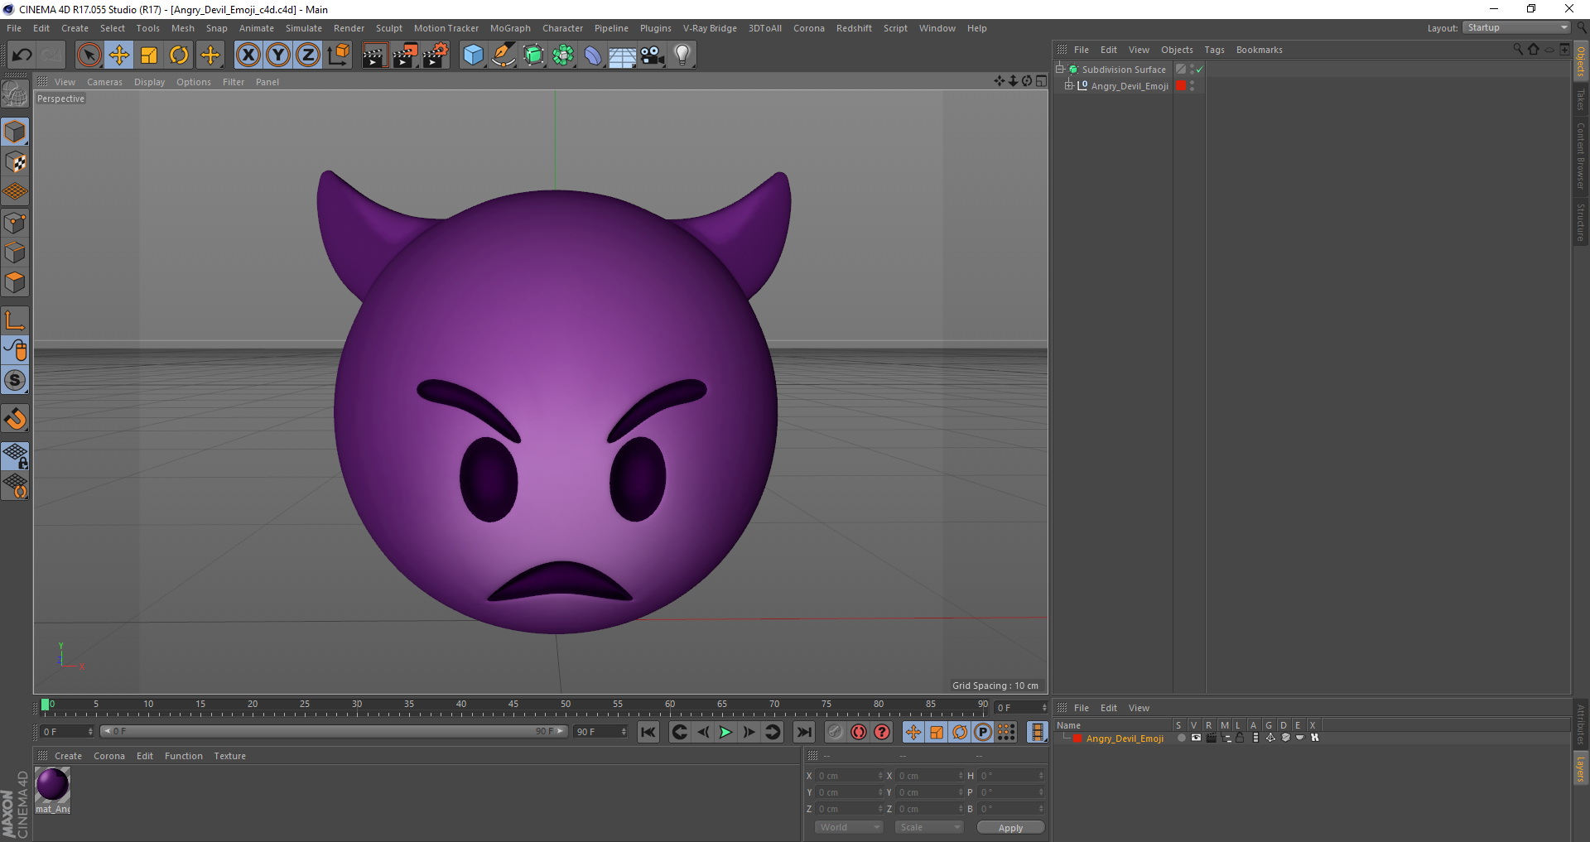
Task: Click Make Editable icon in left toolbar
Action: pos(15,95)
